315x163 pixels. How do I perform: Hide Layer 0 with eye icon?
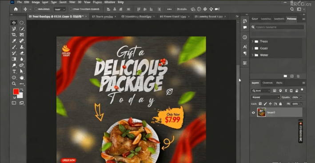tap(253, 113)
